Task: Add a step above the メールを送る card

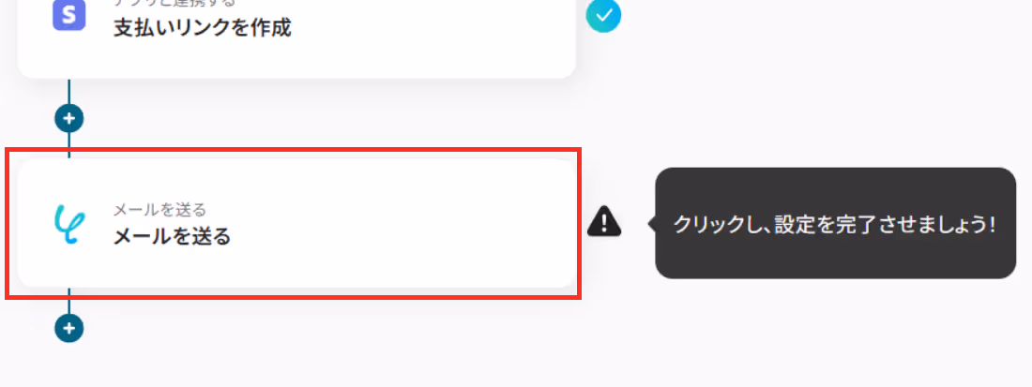Action: point(69,119)
